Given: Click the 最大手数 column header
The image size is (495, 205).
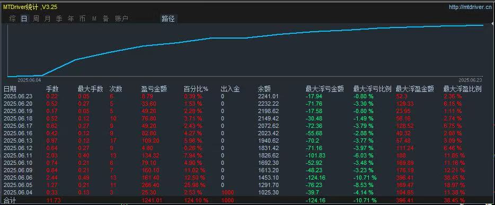Looking at the screenshot, I should click(90, 89).
